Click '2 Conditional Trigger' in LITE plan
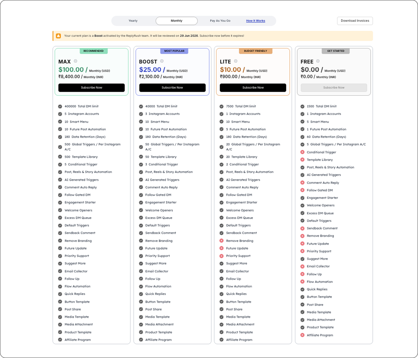Image resolution: width=418 pixels, height=358 pixels. (x=242, y=164)
